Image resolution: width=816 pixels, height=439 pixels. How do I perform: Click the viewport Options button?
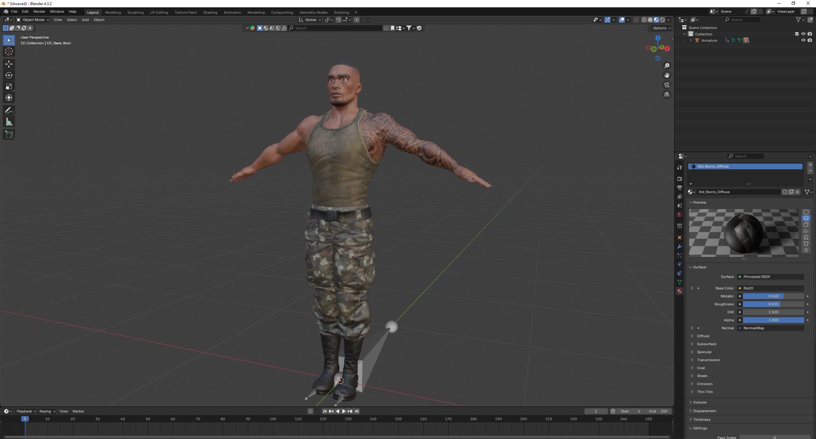pos(661,28)
